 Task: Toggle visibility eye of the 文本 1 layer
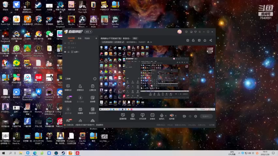pos(65,47)
